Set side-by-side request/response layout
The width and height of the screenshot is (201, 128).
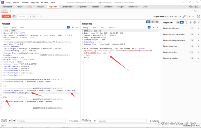pyautogui.click(x=148, y=22)
